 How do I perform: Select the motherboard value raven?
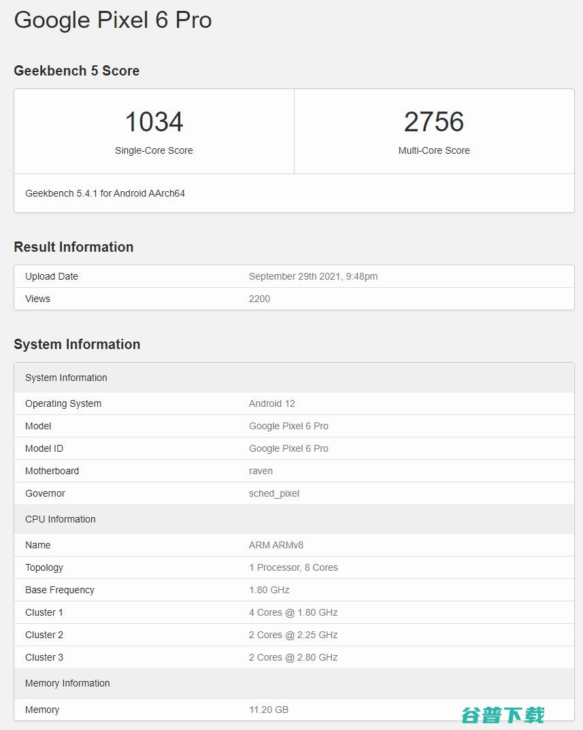[261, 471]
